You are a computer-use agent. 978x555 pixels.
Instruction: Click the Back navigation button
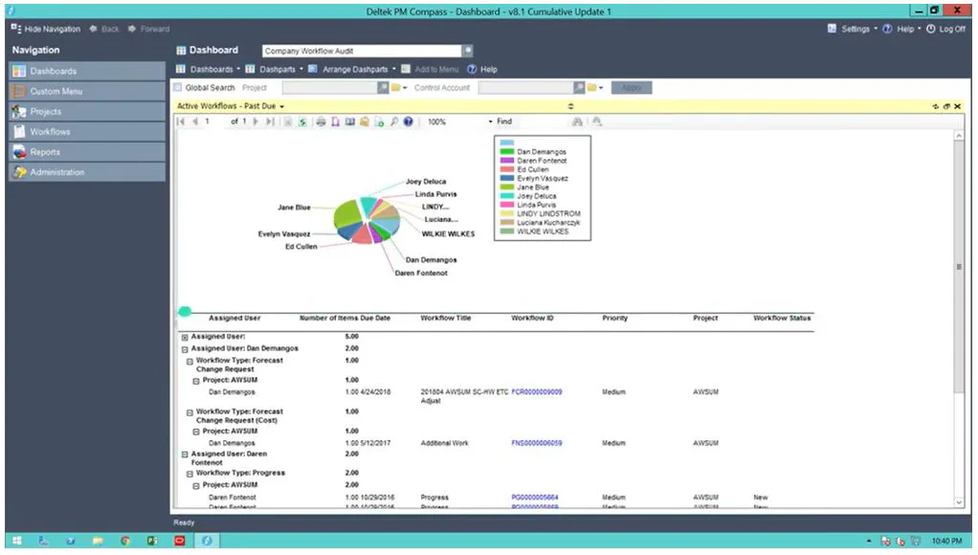coord(104,29)
